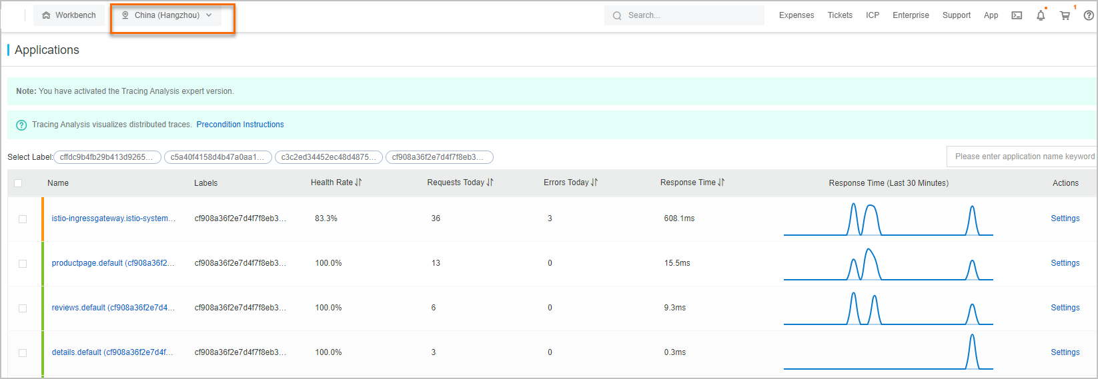Viewport: 1098px width, 379px height.
Task: Open the Enterprise menu
Action: (x=911, y=15)
